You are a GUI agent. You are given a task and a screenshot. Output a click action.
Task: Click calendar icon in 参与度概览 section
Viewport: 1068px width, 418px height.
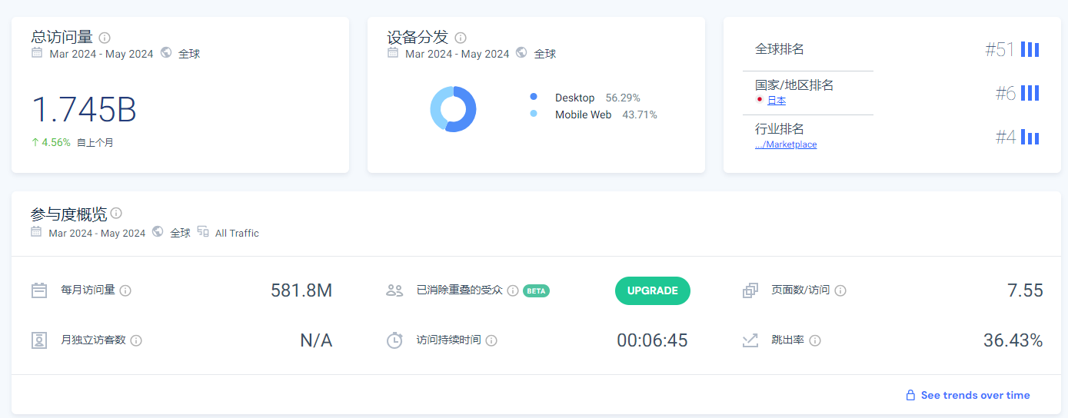pos(36,232)
